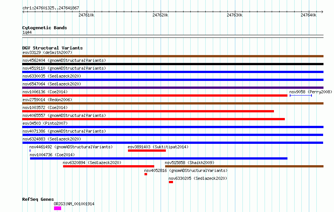Click the thin blue nsv9058 variant line

pos(301,96)
